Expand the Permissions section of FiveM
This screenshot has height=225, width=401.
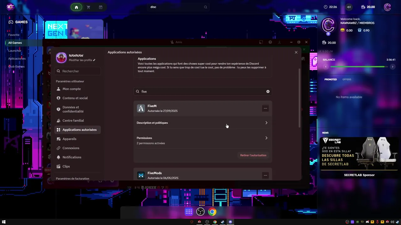[x=203, y=140]
